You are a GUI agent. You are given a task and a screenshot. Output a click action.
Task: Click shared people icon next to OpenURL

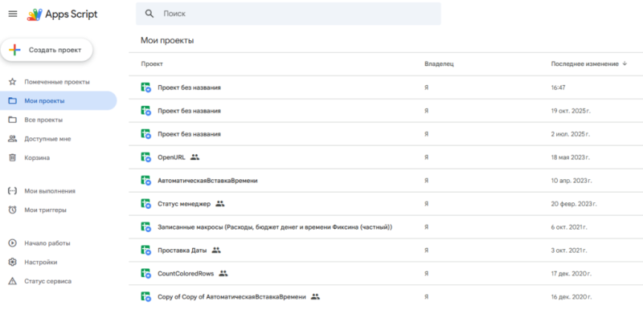coord(195,157)
